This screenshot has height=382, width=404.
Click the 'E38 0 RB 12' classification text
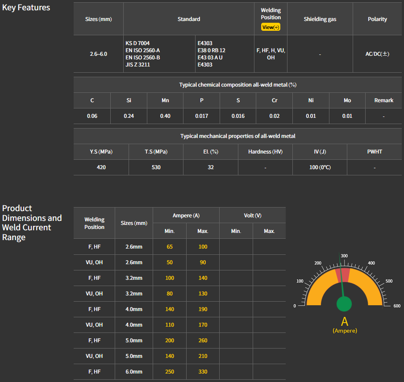pos(211,50)
